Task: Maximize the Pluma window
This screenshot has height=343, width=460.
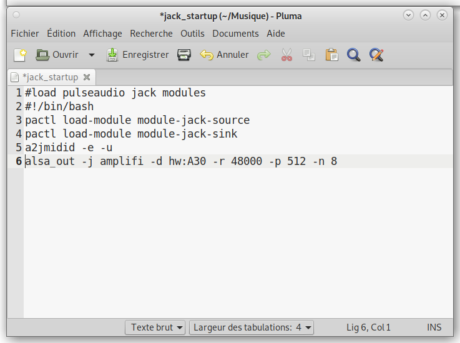Action: click(425, 15)
